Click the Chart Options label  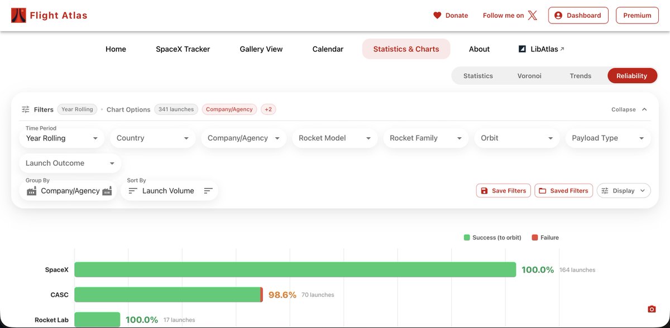point(128,109)
